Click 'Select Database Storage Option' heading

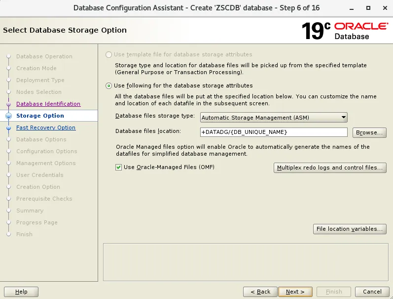click(65, 30)
